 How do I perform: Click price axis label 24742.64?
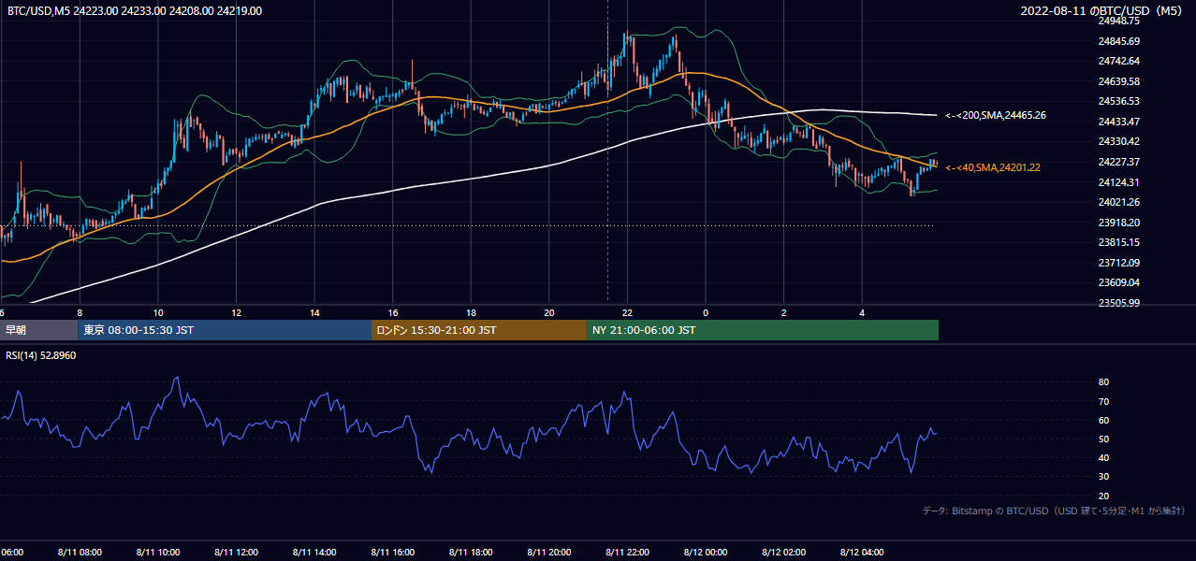1119,61
